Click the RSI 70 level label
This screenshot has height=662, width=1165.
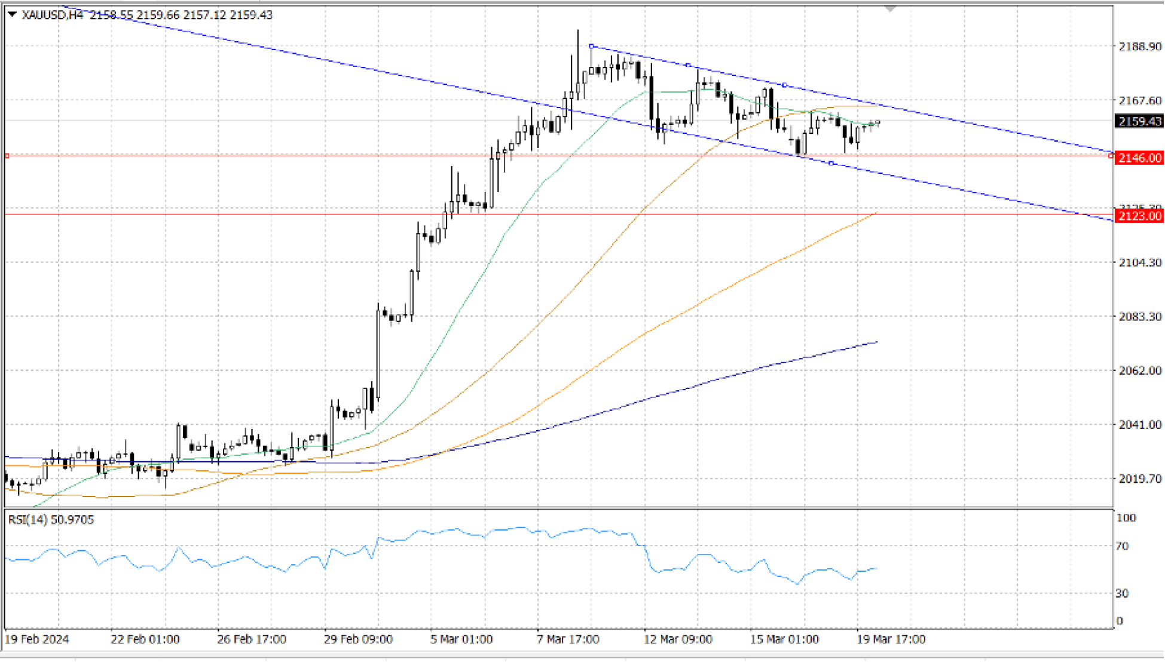coord(1122,546)
